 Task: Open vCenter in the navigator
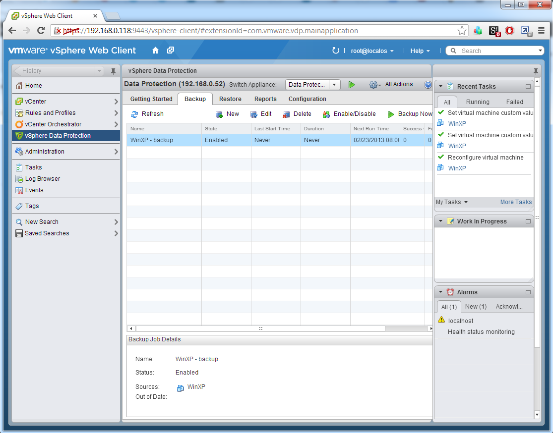pos(35,102)
